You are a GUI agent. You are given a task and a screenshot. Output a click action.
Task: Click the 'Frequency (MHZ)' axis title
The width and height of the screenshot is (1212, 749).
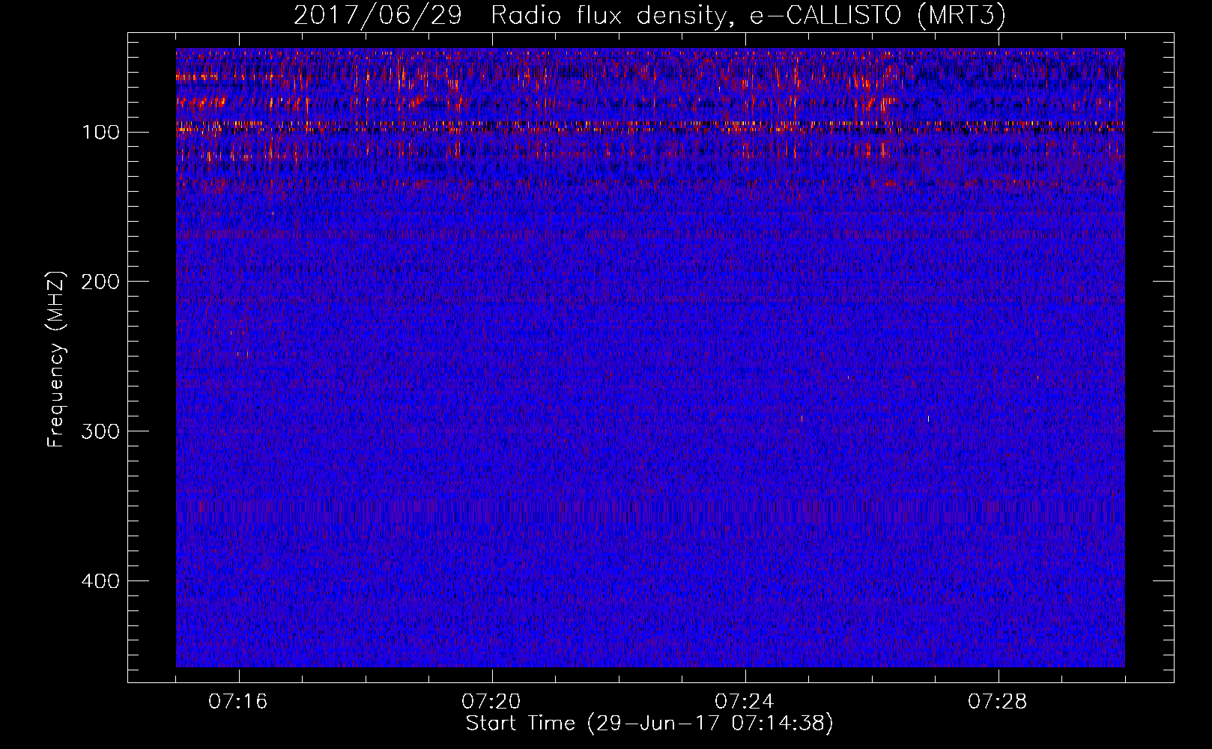coord(56,359)
